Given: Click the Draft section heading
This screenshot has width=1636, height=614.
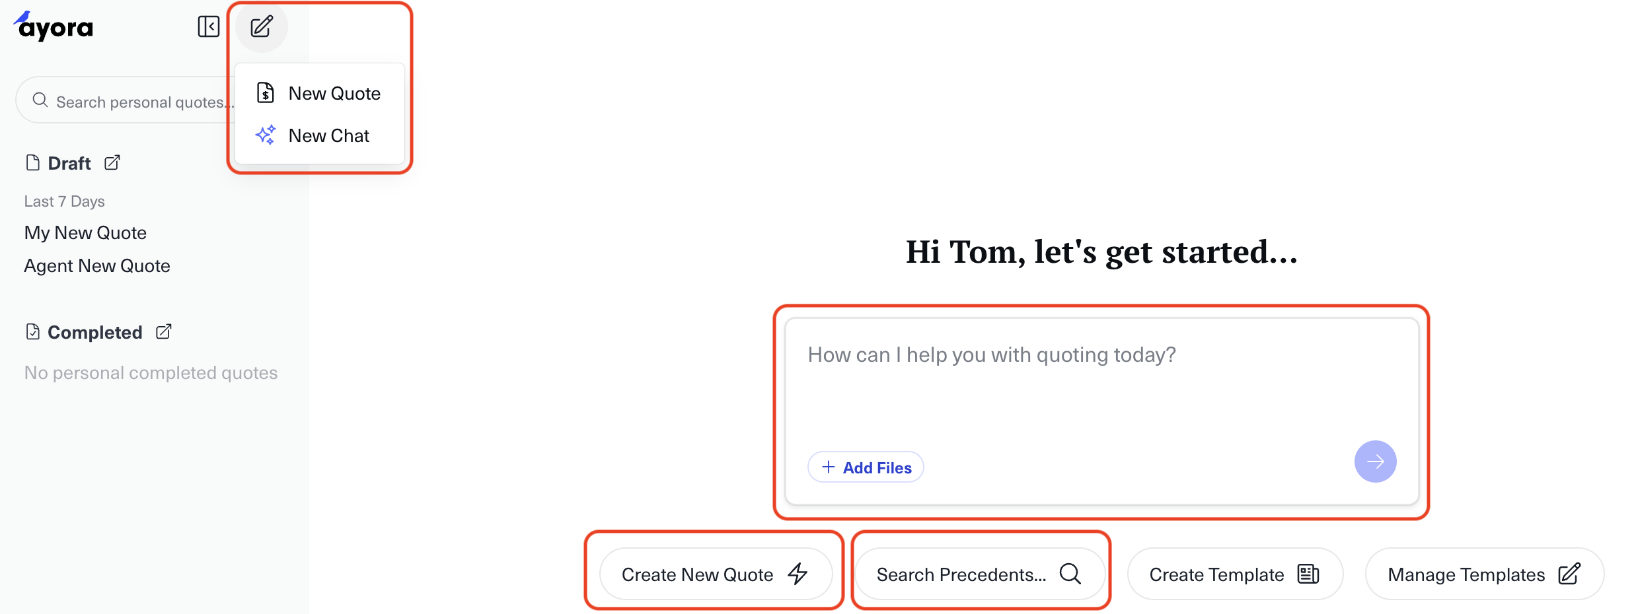Looking at the screenshot, I should (x=69, y=163).
